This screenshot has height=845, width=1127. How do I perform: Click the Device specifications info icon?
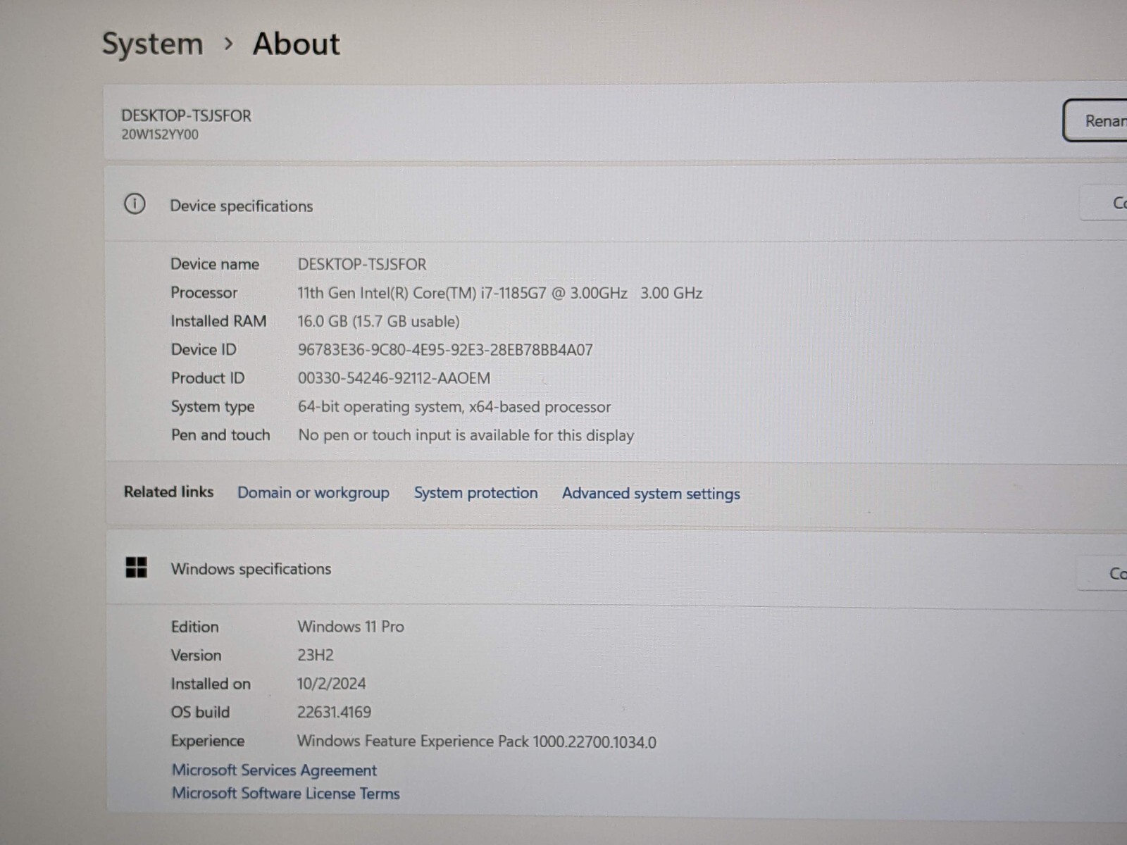(135, 204)
